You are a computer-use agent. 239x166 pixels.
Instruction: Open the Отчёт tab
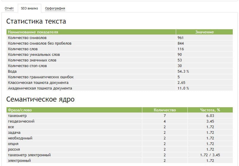click(9, 8)
